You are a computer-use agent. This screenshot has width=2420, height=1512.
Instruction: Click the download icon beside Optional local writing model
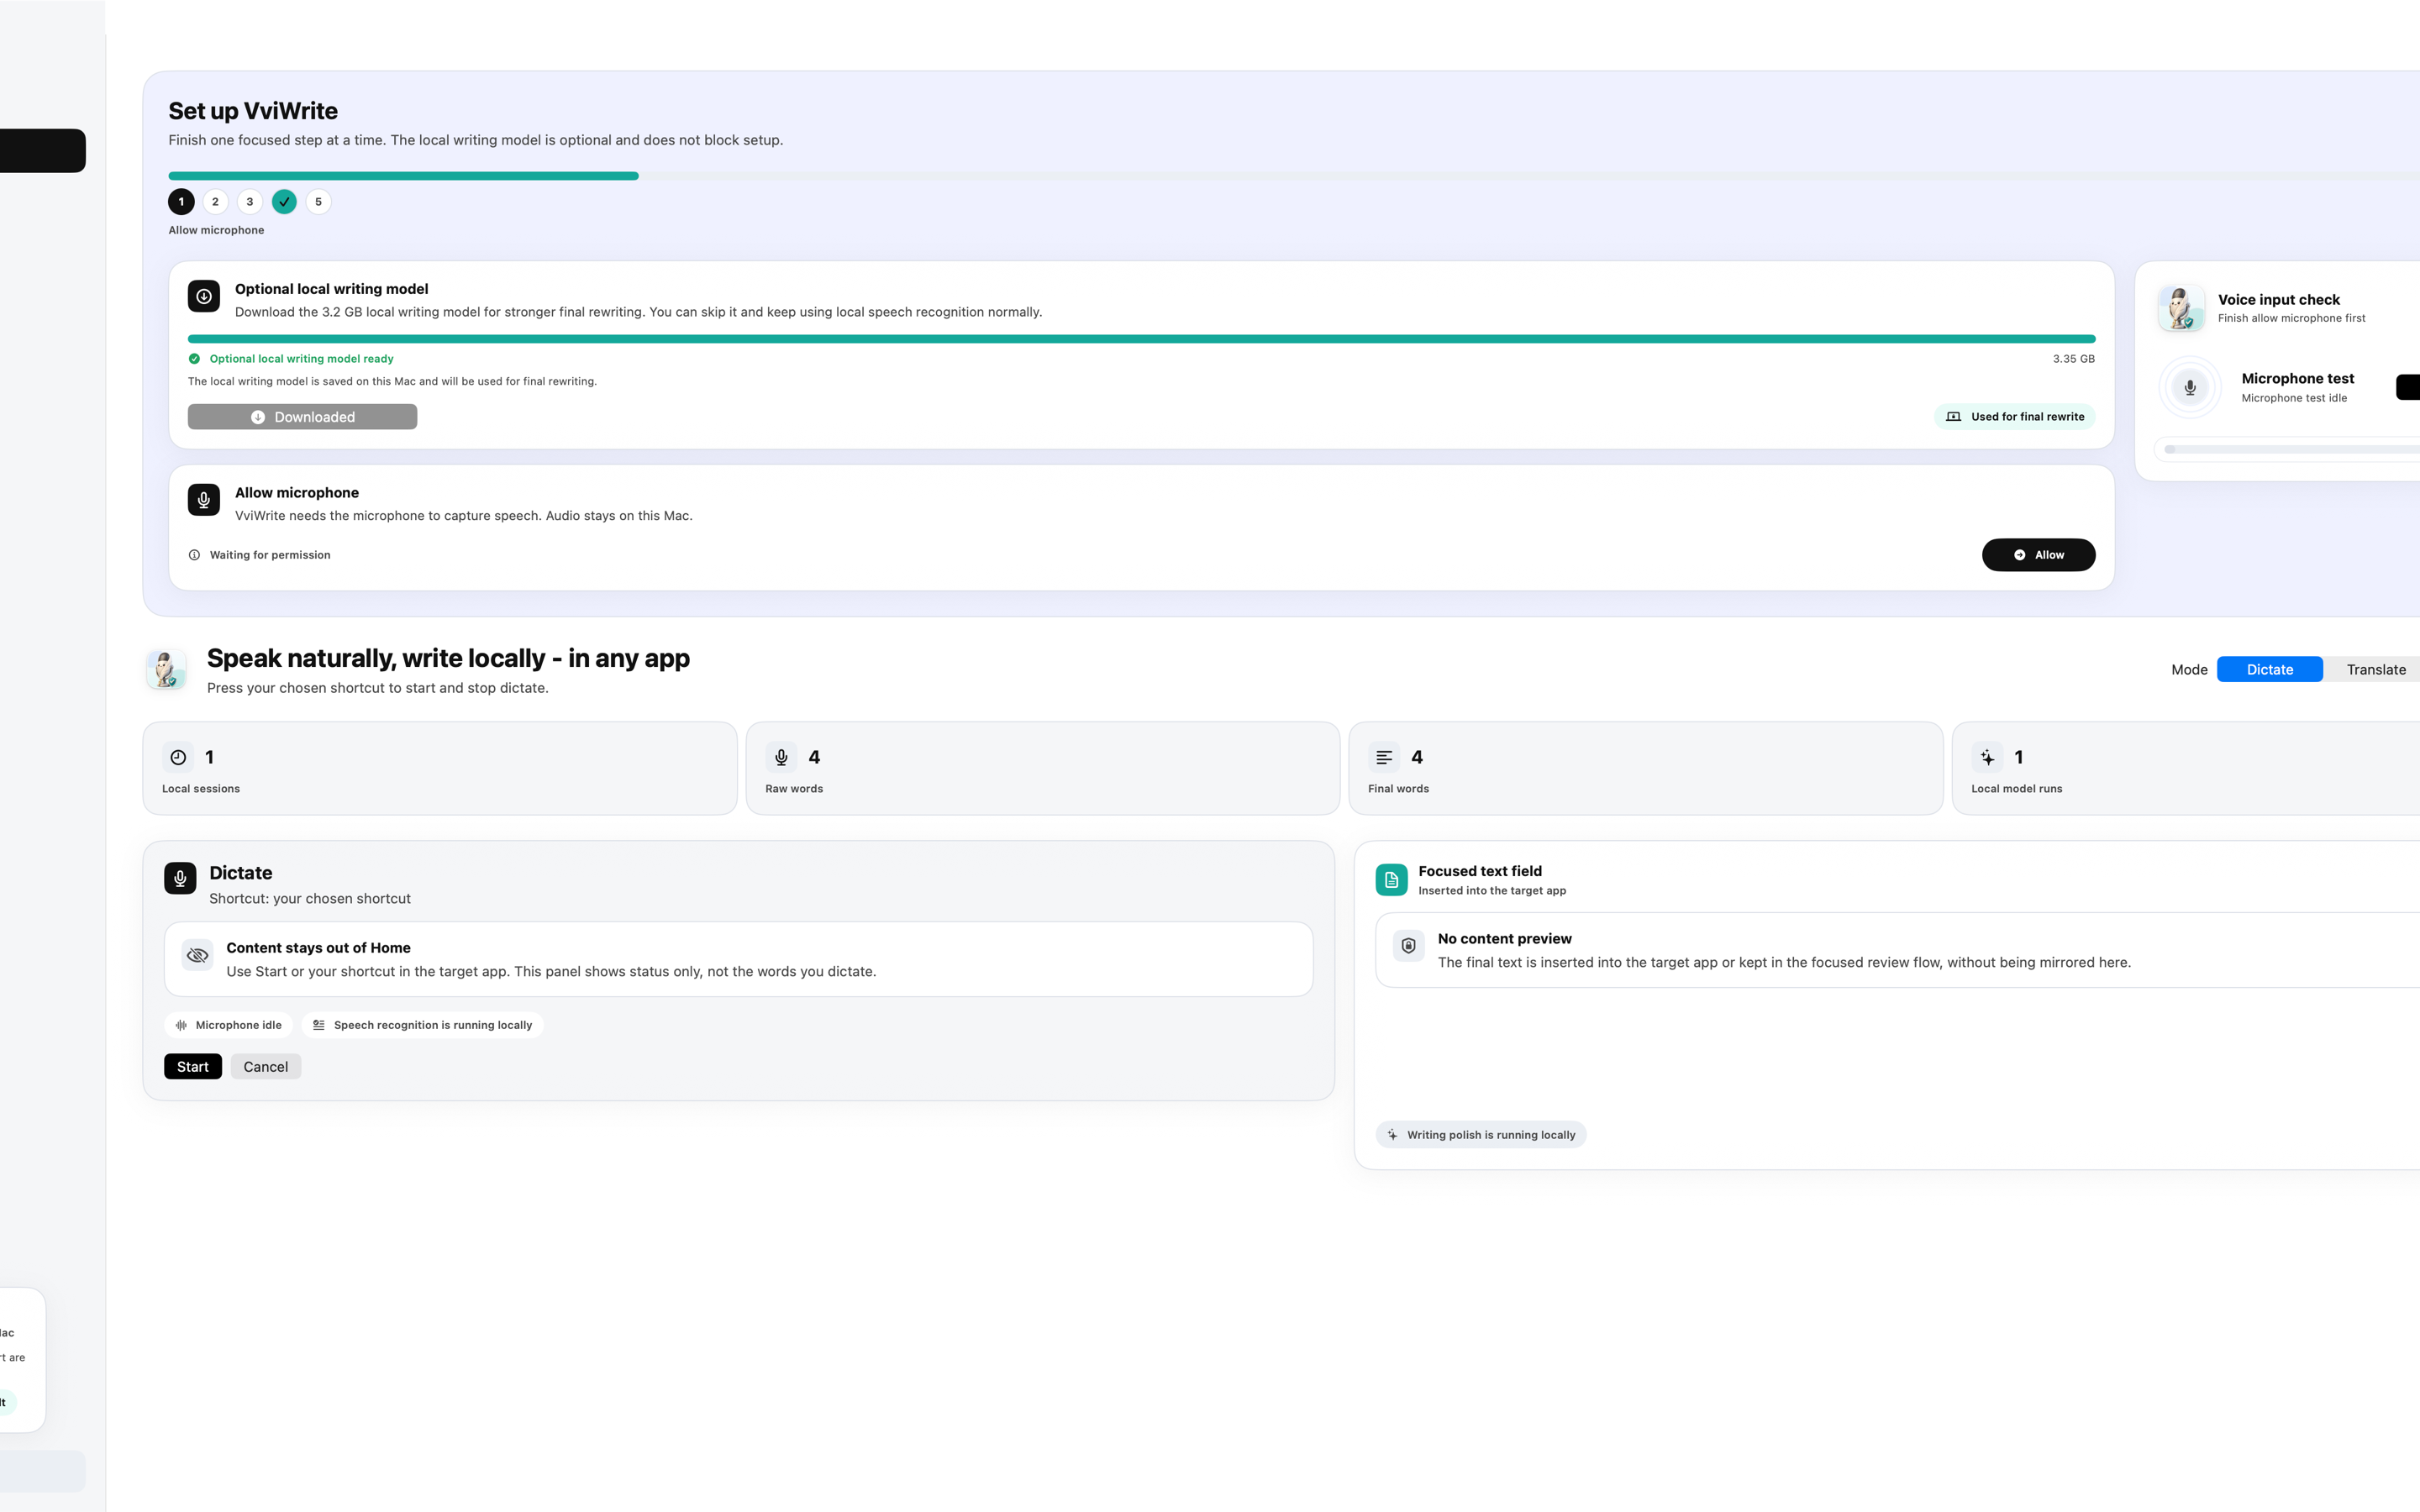pyautogui.click(x=204, y=296)
